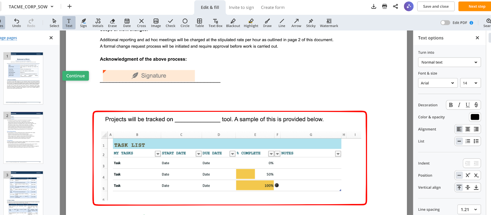The height and width of the screenshot is (215, 491).
Task: Enable the Edit PDF toggle
Action: 445,23
